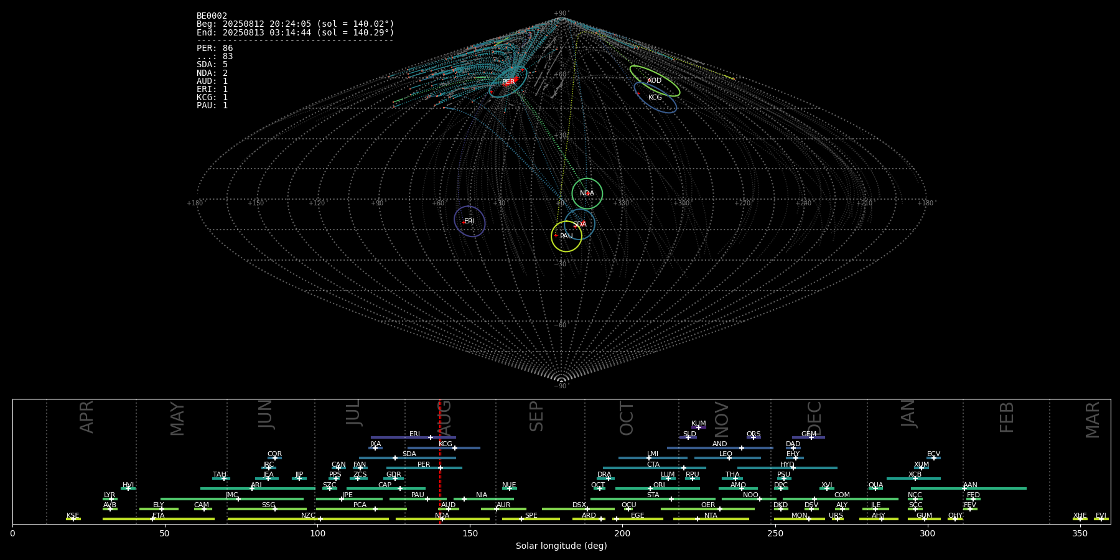Screen dimensions: 1120x560
Task: Click the NZC shower bar in timeline
Action: [308, 519]
